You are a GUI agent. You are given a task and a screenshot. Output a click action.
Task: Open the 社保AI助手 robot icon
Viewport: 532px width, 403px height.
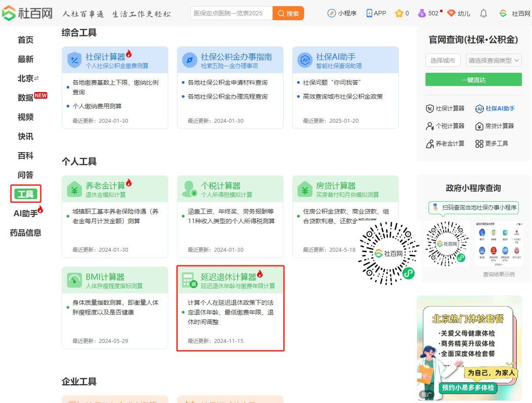[305, 60]
